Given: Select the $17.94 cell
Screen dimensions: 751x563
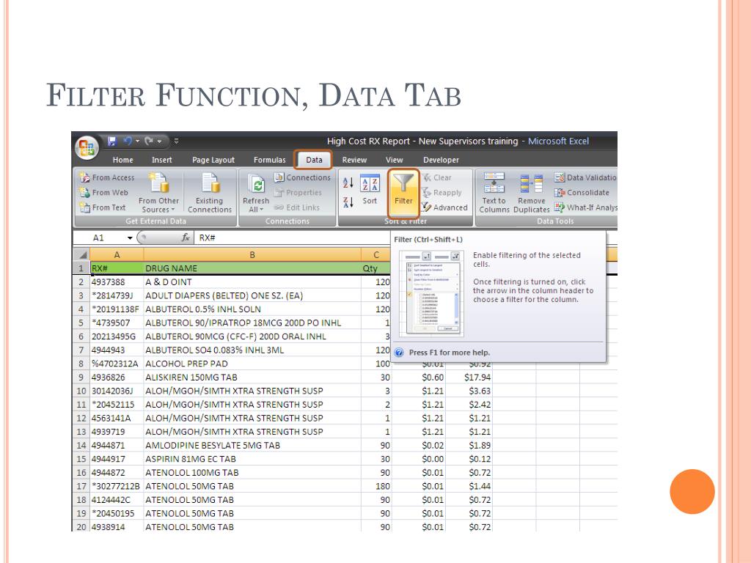Looking at the screenshot, I should pos(469,378).
